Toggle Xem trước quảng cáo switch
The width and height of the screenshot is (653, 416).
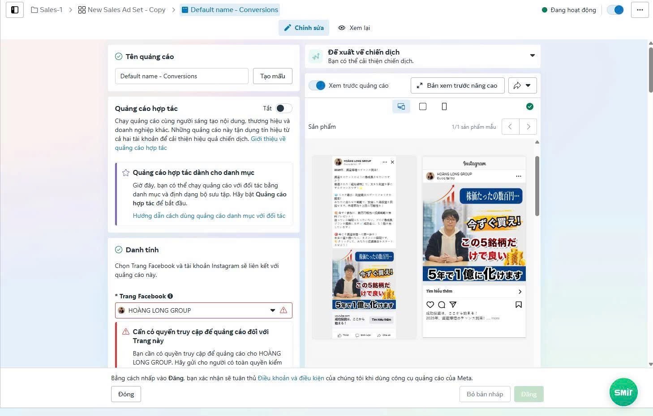click(317, 85)
